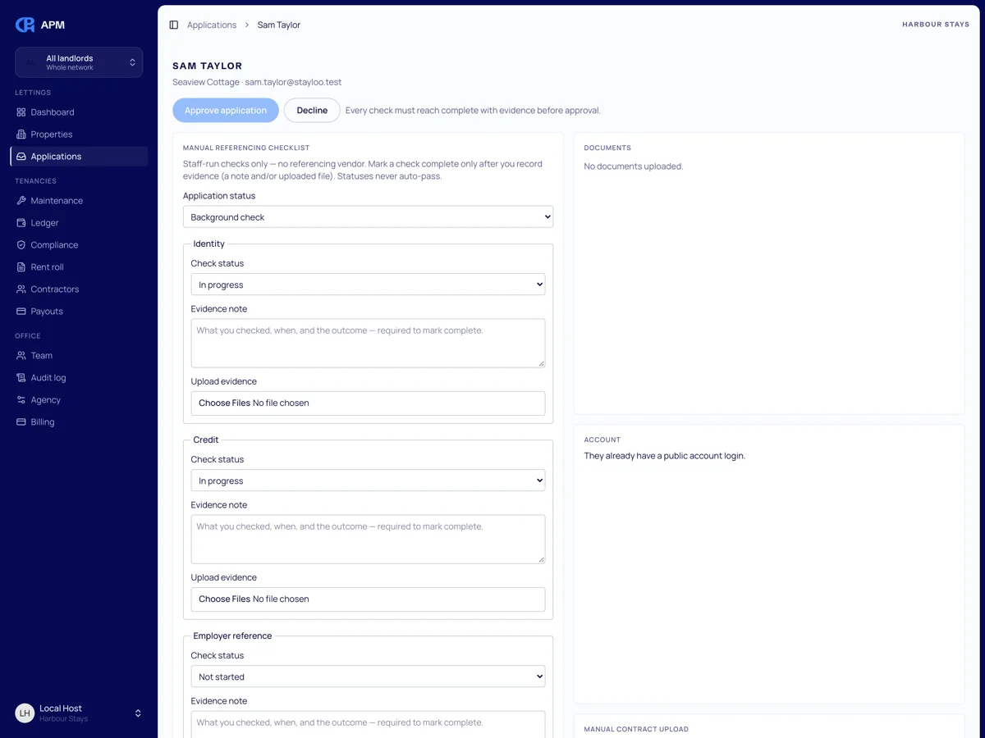The image size is (985, 738).
Task: Open the Compliance page
Action: [x=79, y=245]
